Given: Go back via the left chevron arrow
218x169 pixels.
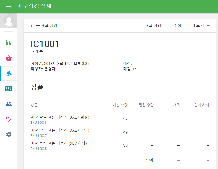Looking at the screenshot, I should tap(32, 26).
